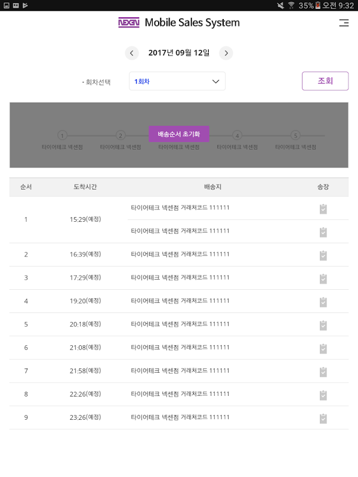This screenshot has height=477, width=358.
Task: Open invoice icon for the 23:26 delivery
Action: coord(323,418)
